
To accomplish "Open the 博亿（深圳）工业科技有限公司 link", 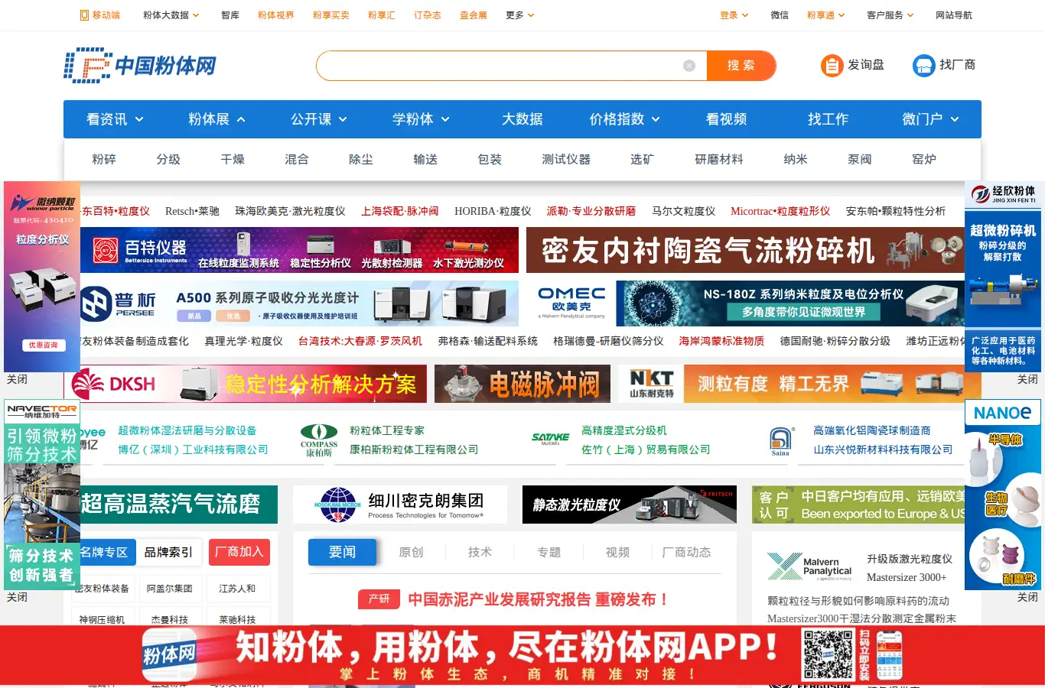I will [193, 449].
